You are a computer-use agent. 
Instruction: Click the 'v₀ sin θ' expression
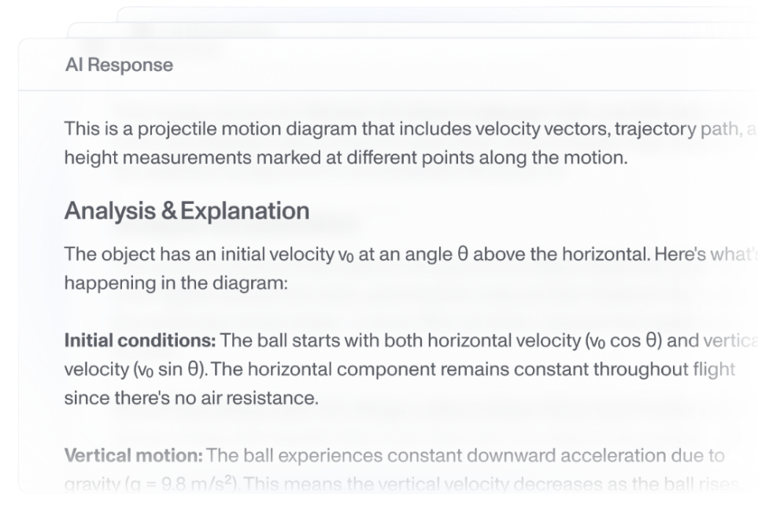[165, 369]
